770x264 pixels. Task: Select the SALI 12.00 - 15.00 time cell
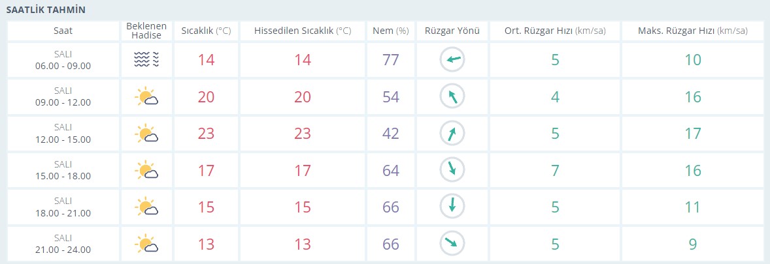63,133
